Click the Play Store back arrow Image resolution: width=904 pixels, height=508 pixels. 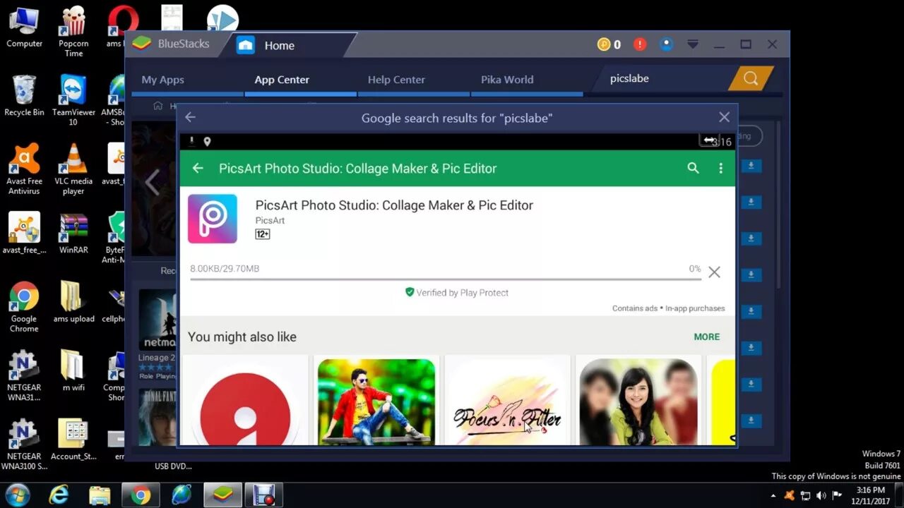click(x=198, y=168)
